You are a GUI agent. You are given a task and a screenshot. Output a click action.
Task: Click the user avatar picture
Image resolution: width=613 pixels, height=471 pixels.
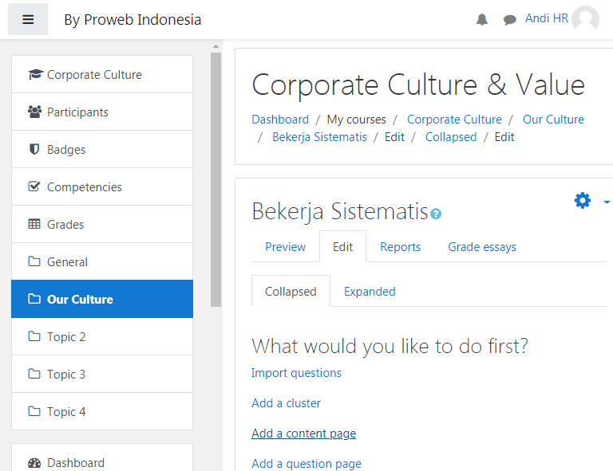tap(585, 18)
